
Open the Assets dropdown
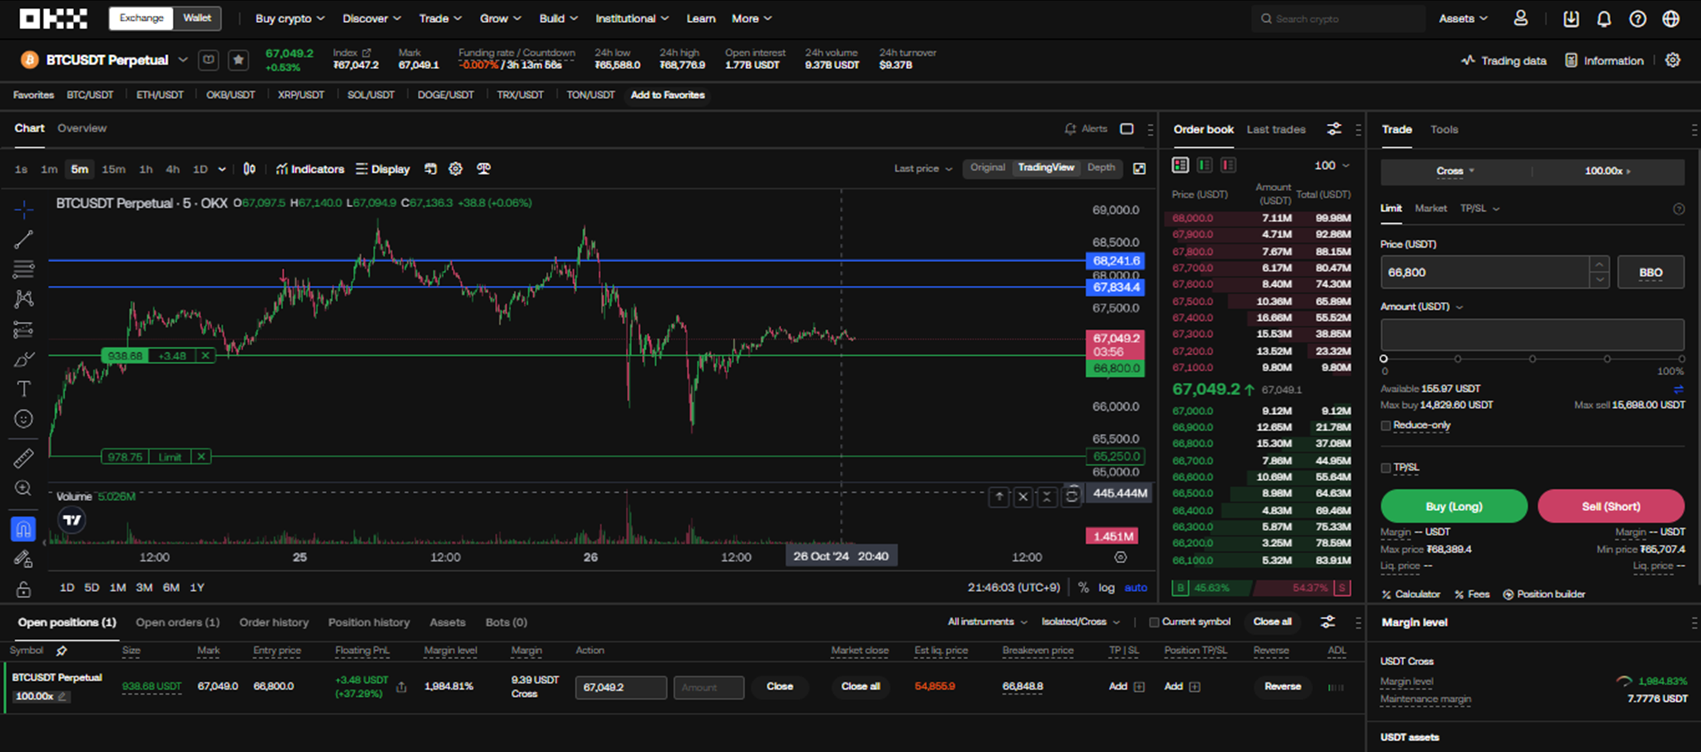point(1463,18)
